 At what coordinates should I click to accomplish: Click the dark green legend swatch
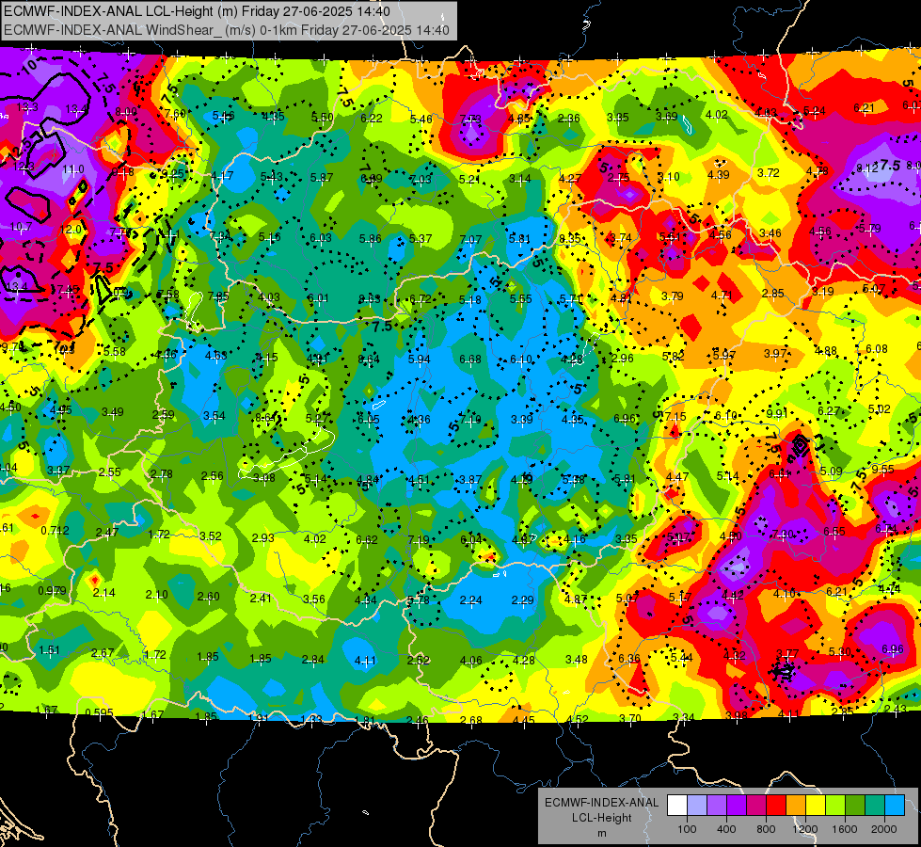pyautogui.click(x=856, y=805)
